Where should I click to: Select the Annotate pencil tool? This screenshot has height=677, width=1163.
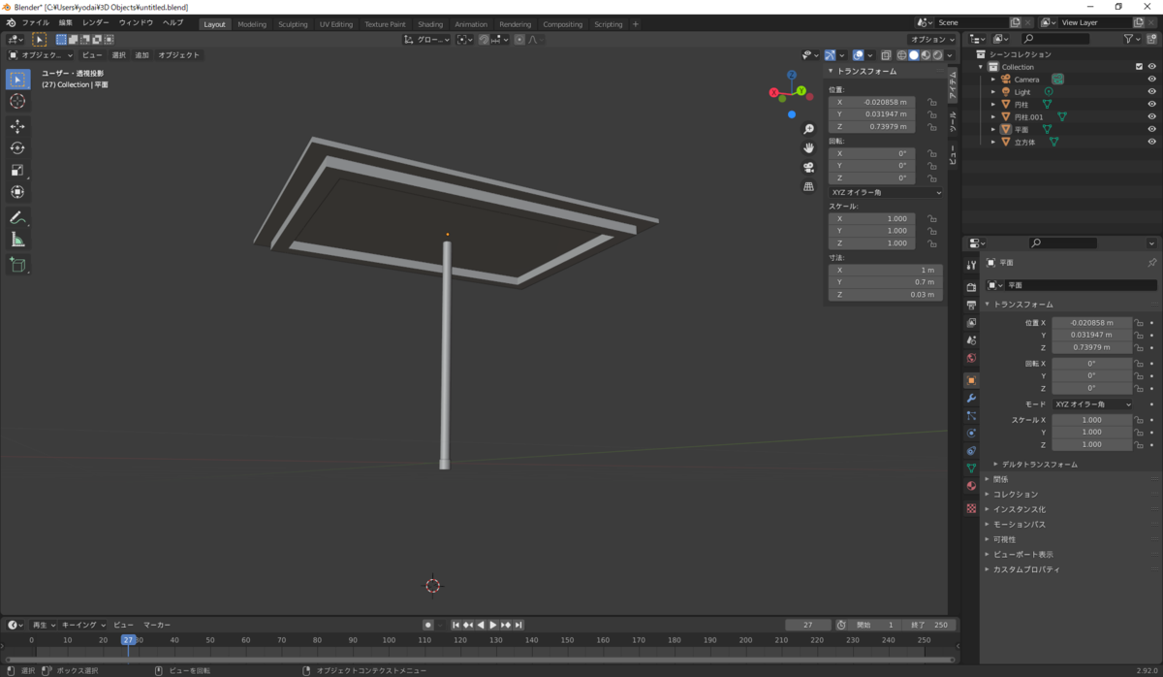click(17, 217)
